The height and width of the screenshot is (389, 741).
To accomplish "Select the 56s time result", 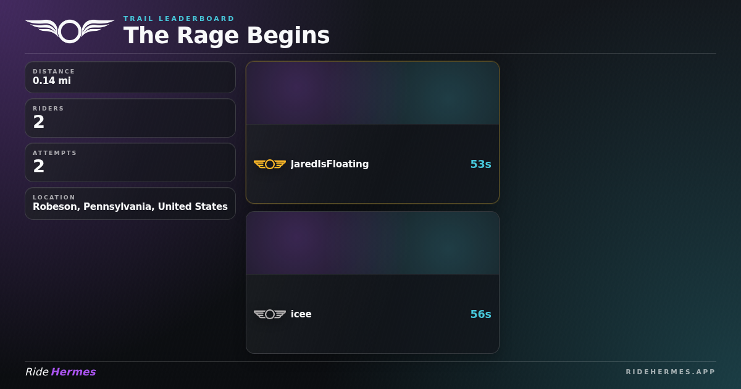I will 480,314.
